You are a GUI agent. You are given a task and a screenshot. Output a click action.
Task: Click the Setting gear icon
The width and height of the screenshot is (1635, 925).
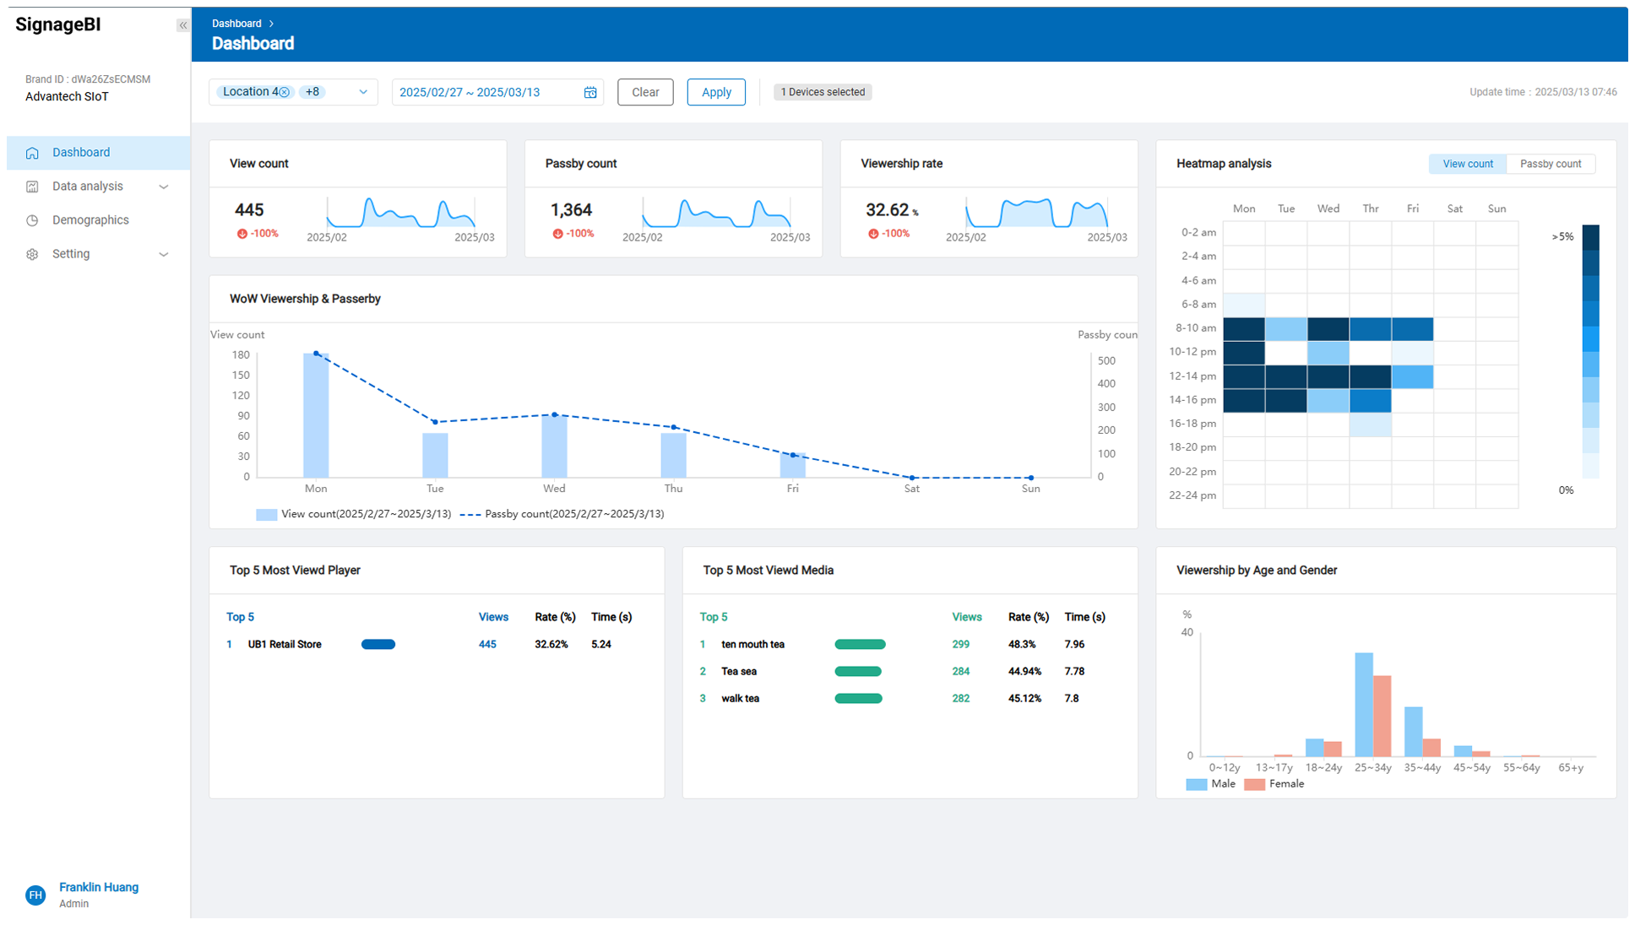pos(32,254)
